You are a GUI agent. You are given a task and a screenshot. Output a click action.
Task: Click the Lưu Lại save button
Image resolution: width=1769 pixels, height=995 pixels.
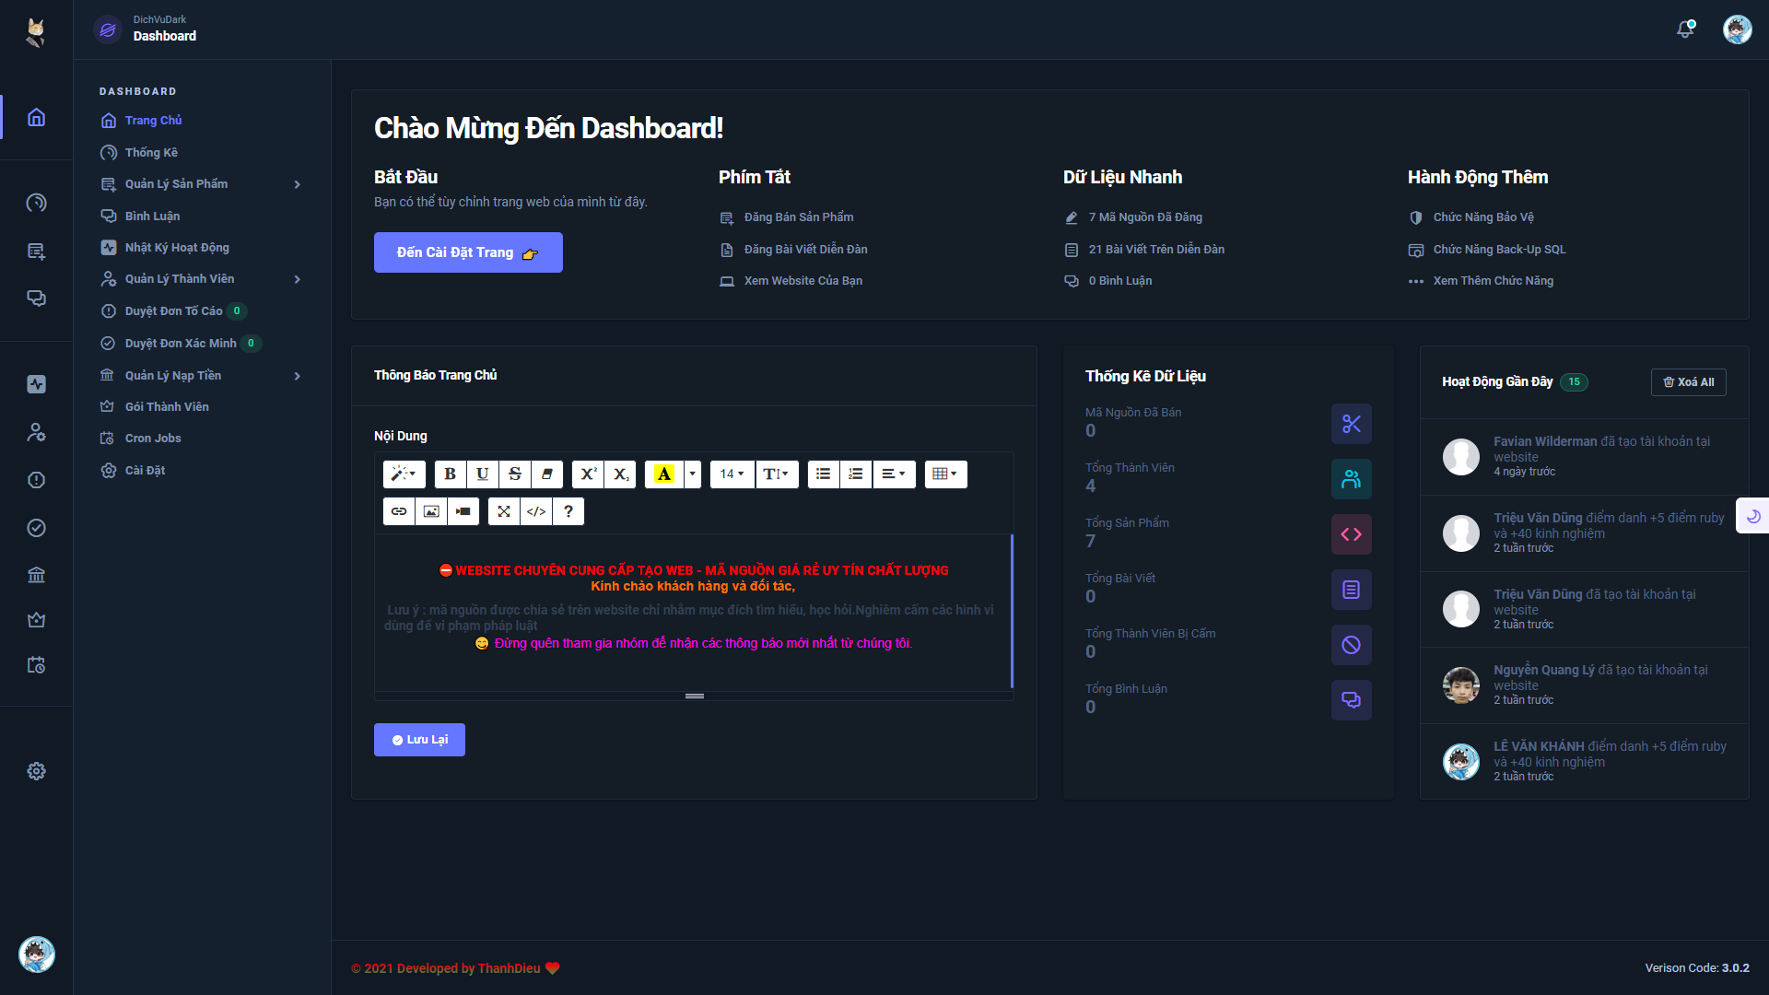click(x=419, y=740)
